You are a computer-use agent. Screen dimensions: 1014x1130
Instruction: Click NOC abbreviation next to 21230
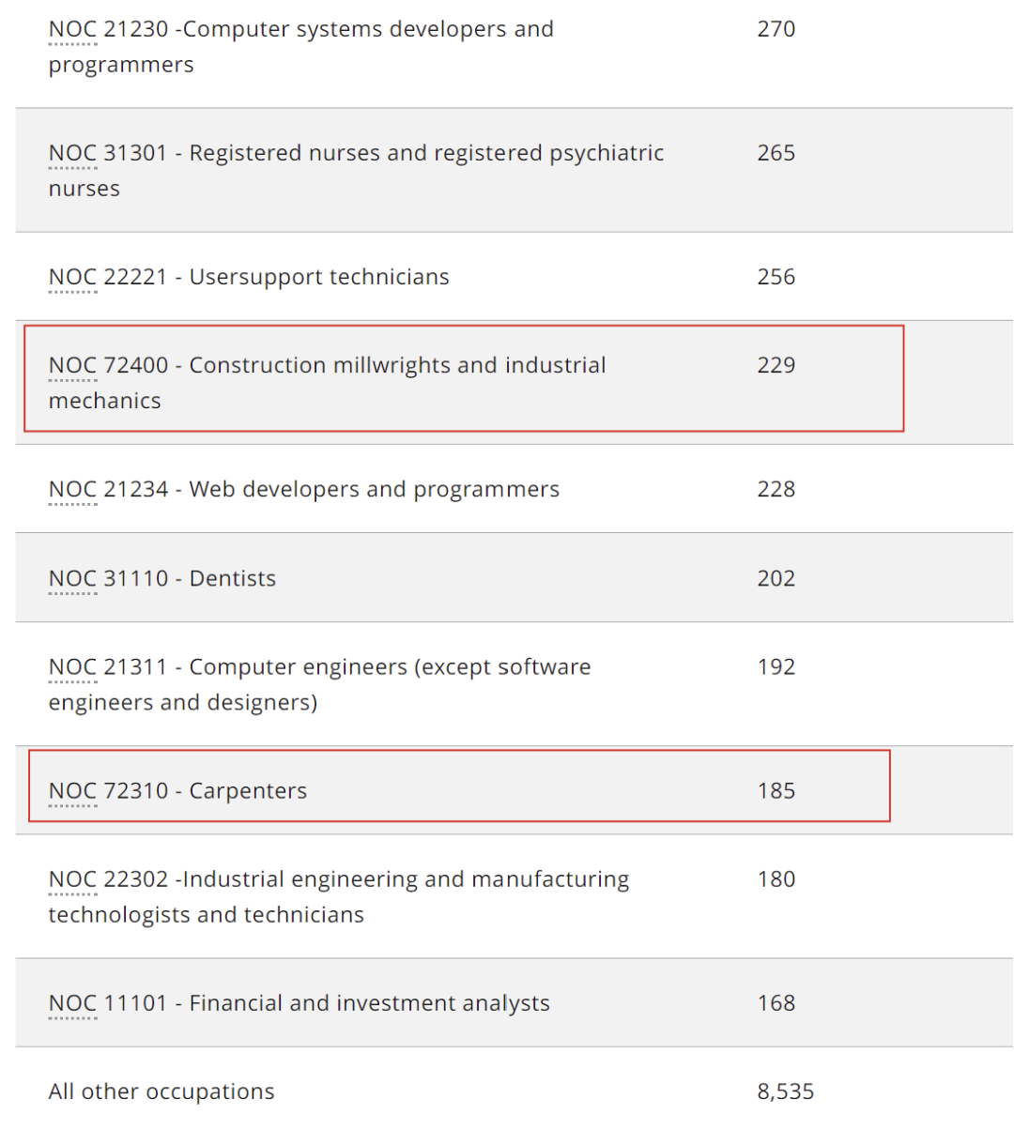pyautogui.click(x=72, y=29)
